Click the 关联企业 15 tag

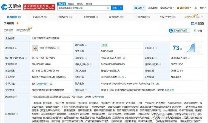click(52, 48)
